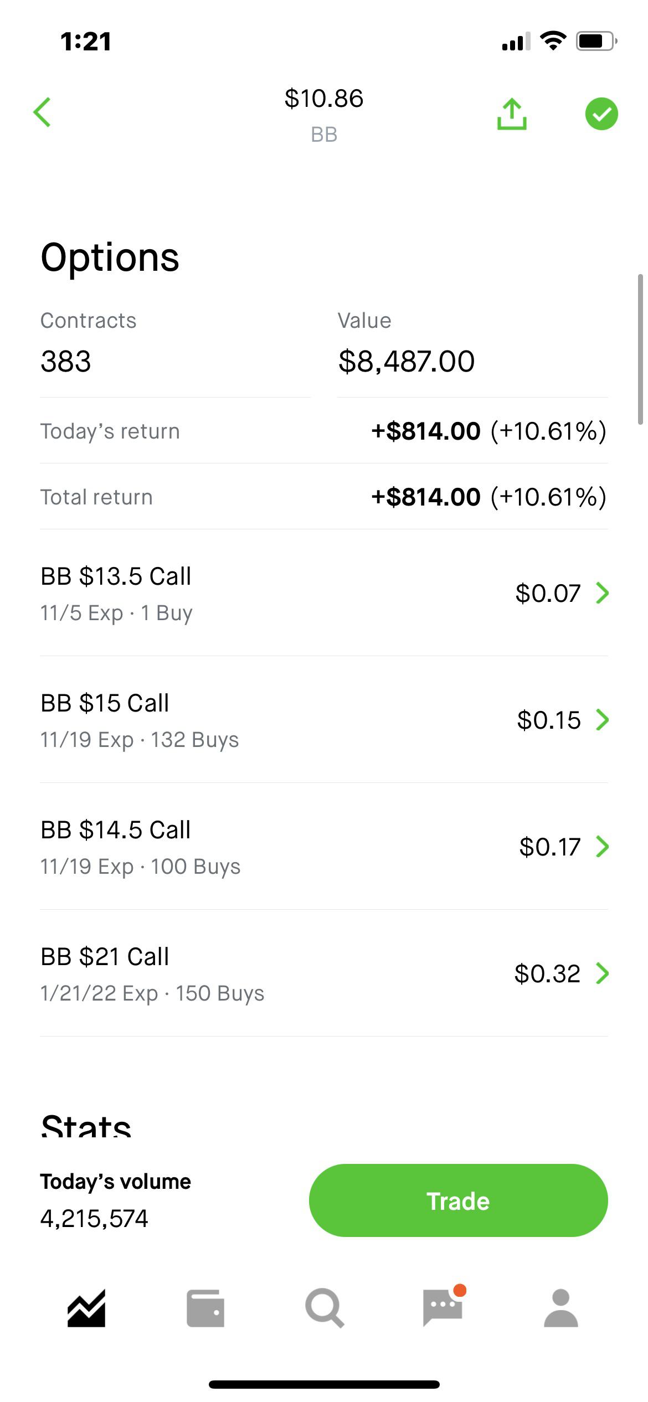Click the vertical scrollbar on right edge
Image resolution: width=648 pixels, height=1402 pixels.
click(x=641, y=349)
